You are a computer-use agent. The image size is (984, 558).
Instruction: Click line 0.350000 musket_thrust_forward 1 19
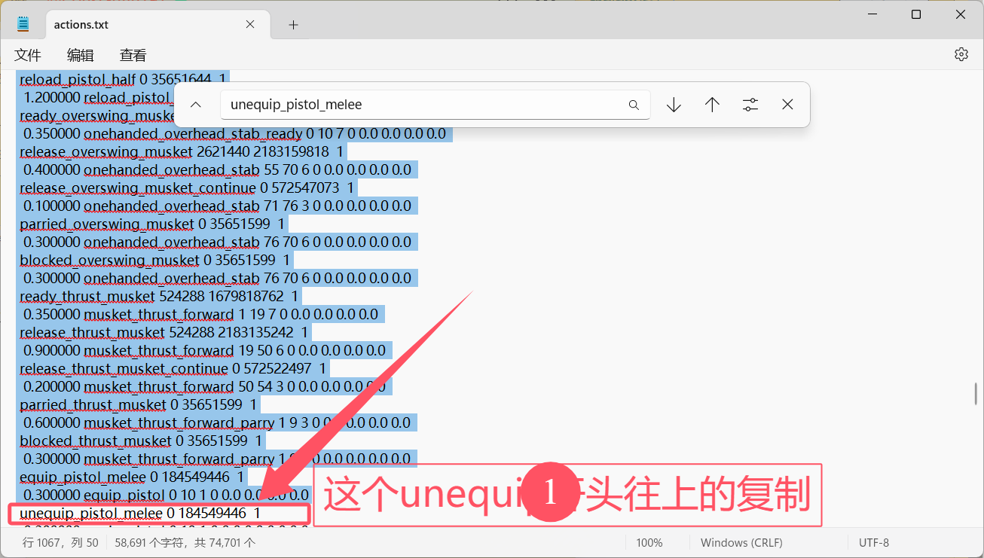200,314
